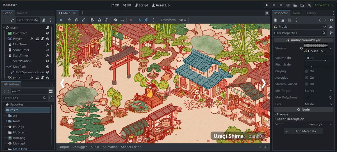Open the edited object history list

[x=332, y=20]
